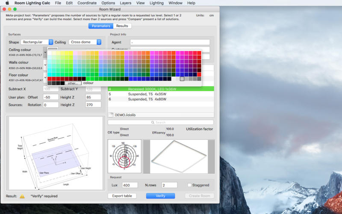Image resolution: width=342 pixels, height=214 pixels.
Task: Pick the white swatch in palette corner
Action: click(50, 53)
